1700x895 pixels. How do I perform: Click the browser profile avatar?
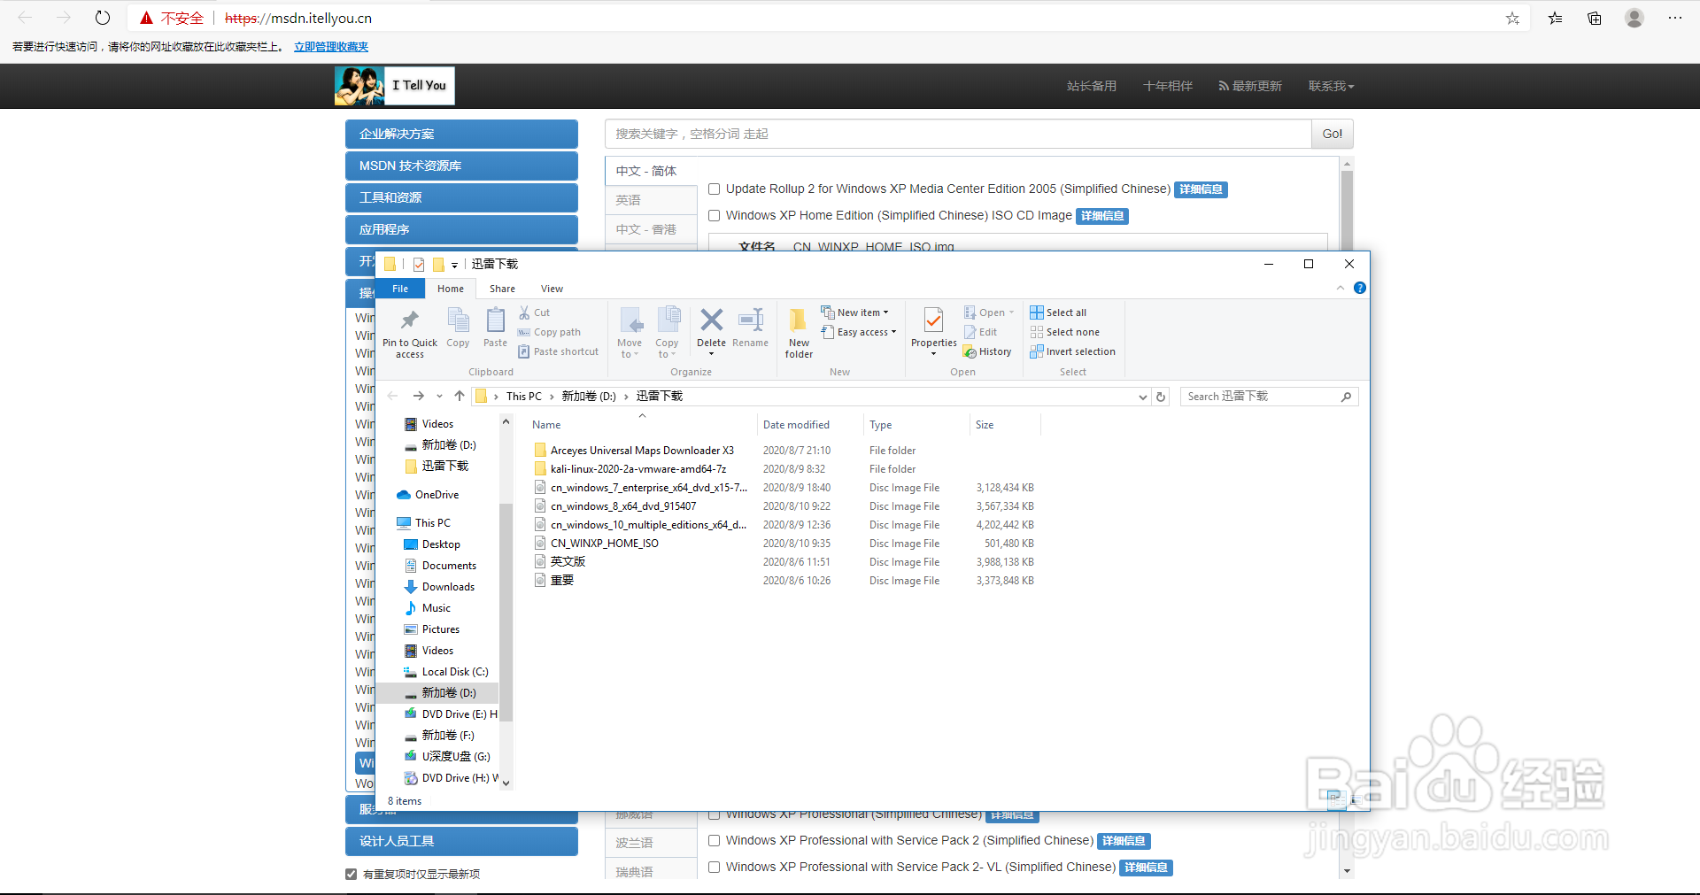tap(1634, 18)
